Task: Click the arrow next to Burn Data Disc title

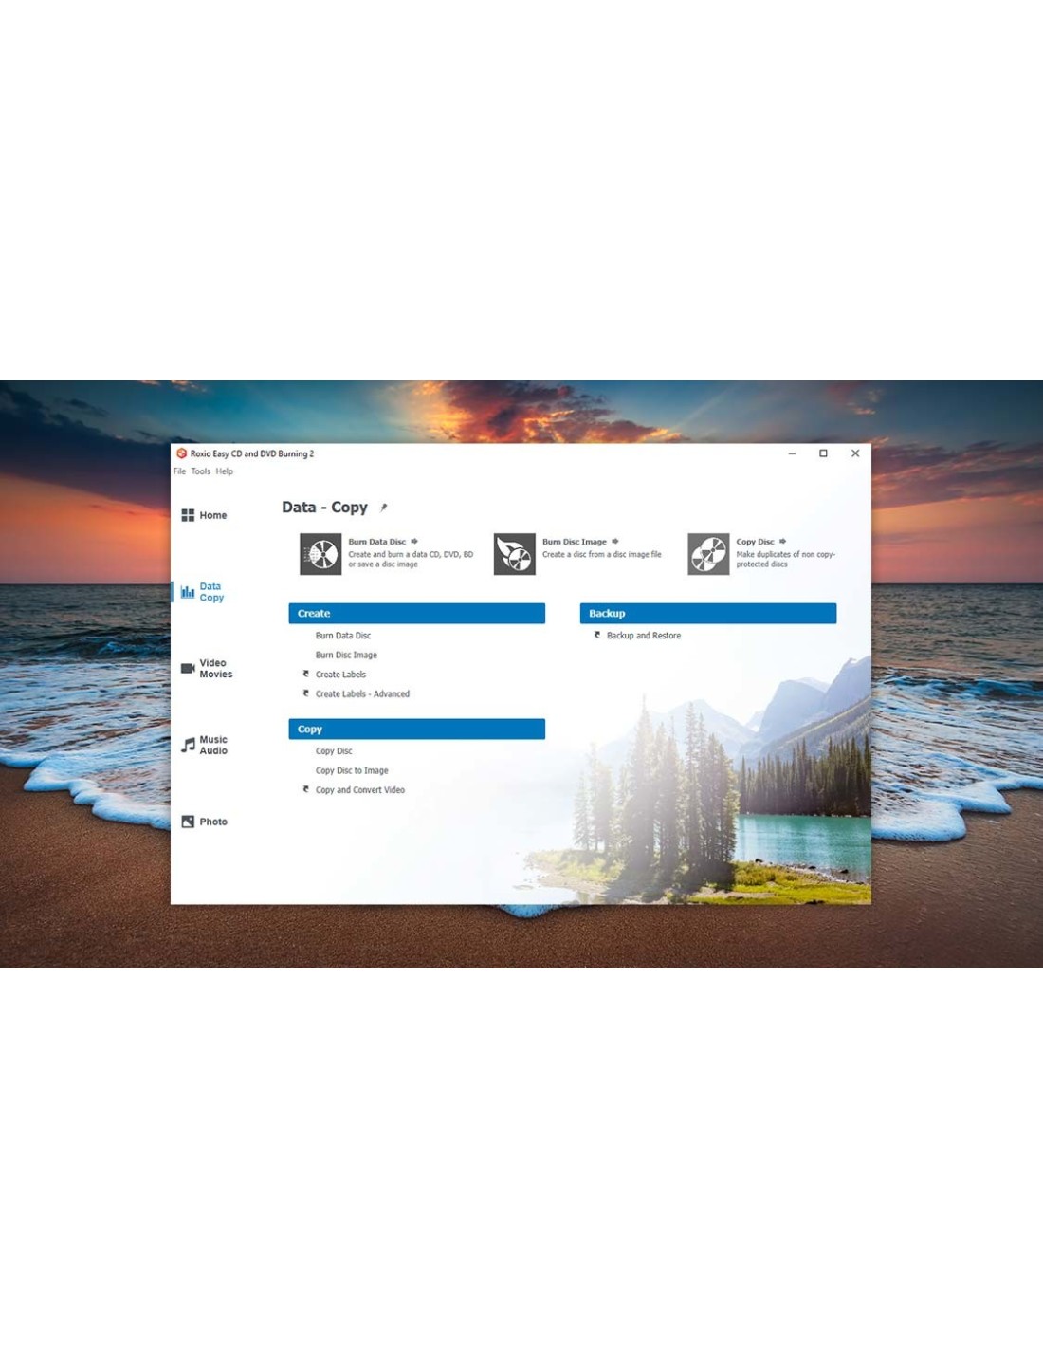Action: pos(414,542)
